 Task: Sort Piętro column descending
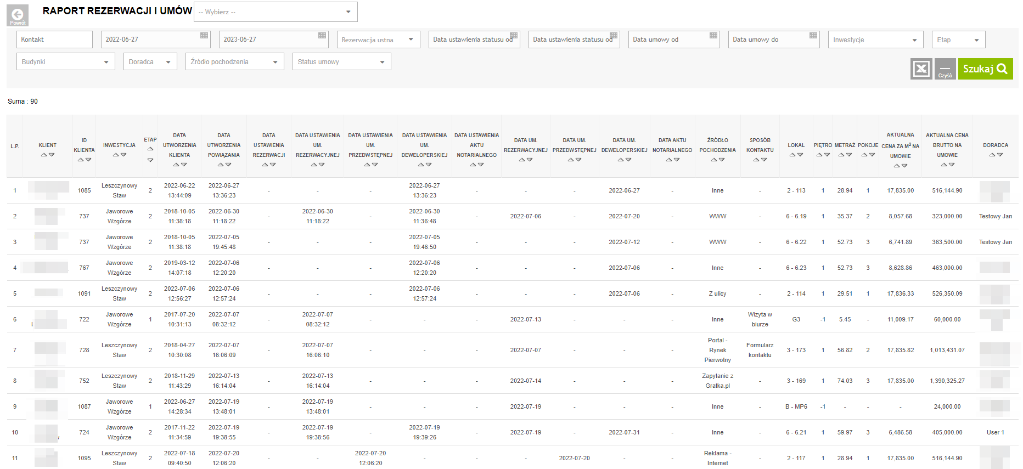point(827,155)
